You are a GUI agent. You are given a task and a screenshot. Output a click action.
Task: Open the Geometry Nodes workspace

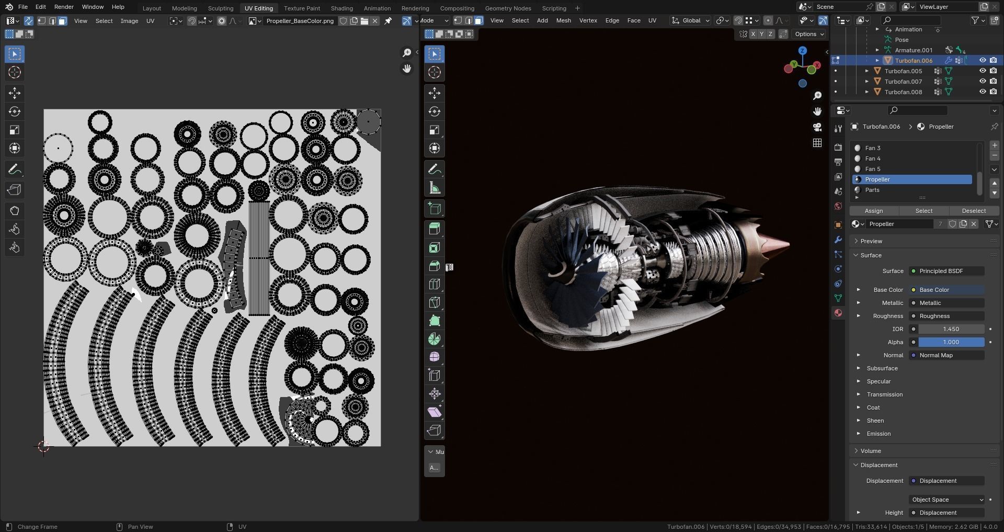tap(508, 8)
